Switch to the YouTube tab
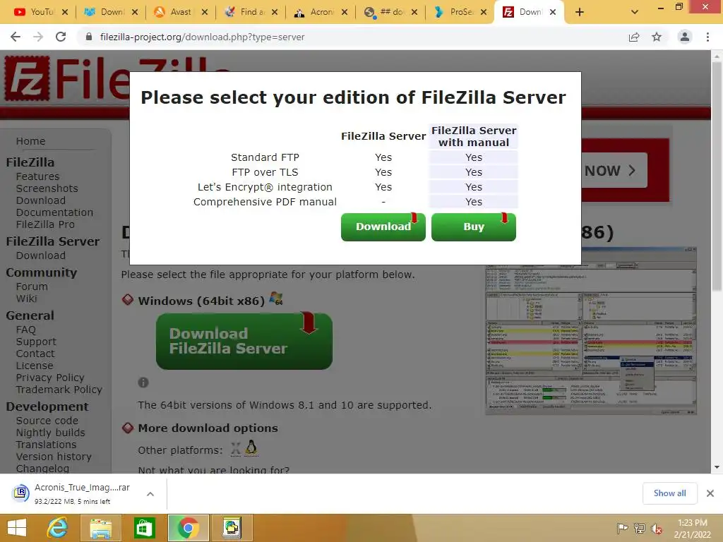The image size is (723, 542). click(35, 12)
